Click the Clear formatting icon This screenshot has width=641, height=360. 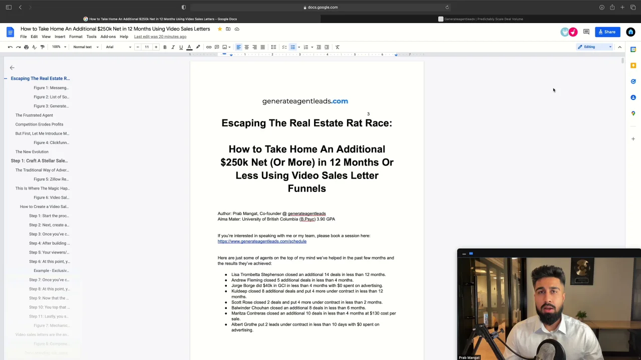point(338,47)
